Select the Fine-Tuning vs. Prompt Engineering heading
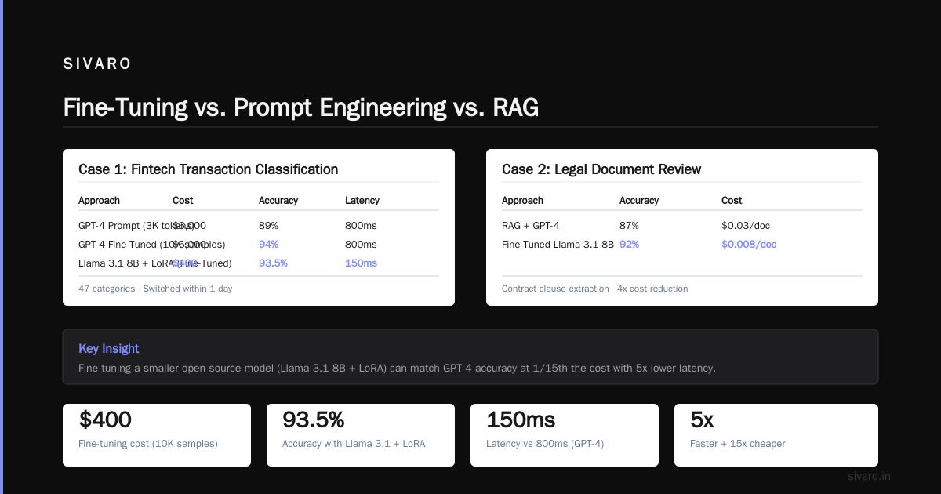Image resolution: width=941 pixels, height=494 pixels. [301, 107]
